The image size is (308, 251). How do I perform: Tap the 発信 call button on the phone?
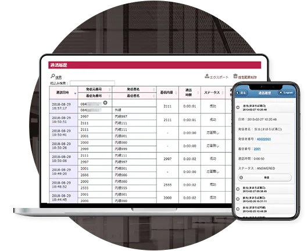[264, 178]
